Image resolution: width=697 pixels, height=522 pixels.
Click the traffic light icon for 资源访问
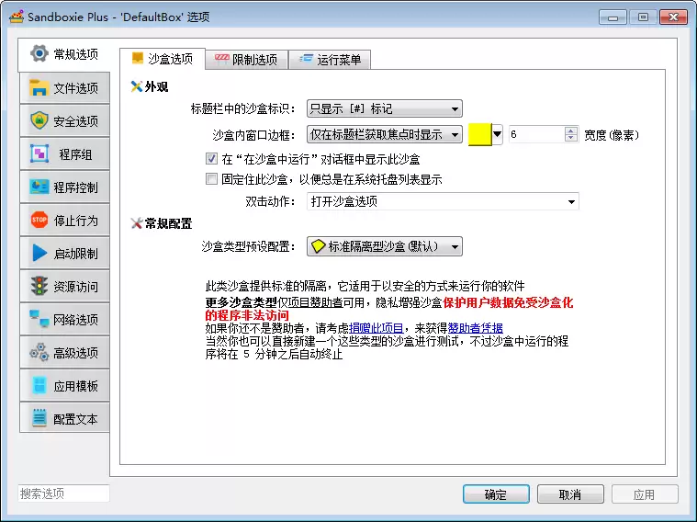(x=39, y=286)
